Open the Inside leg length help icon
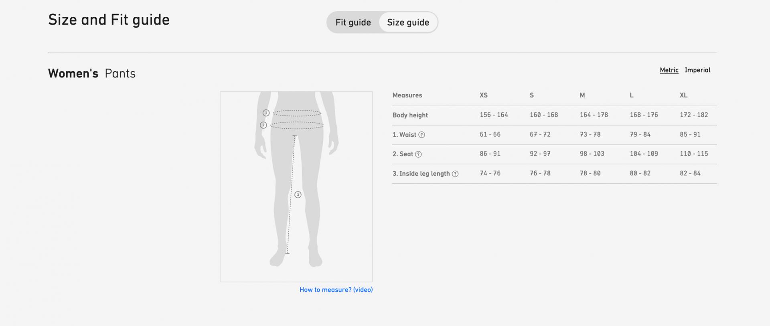 [455, 174]
